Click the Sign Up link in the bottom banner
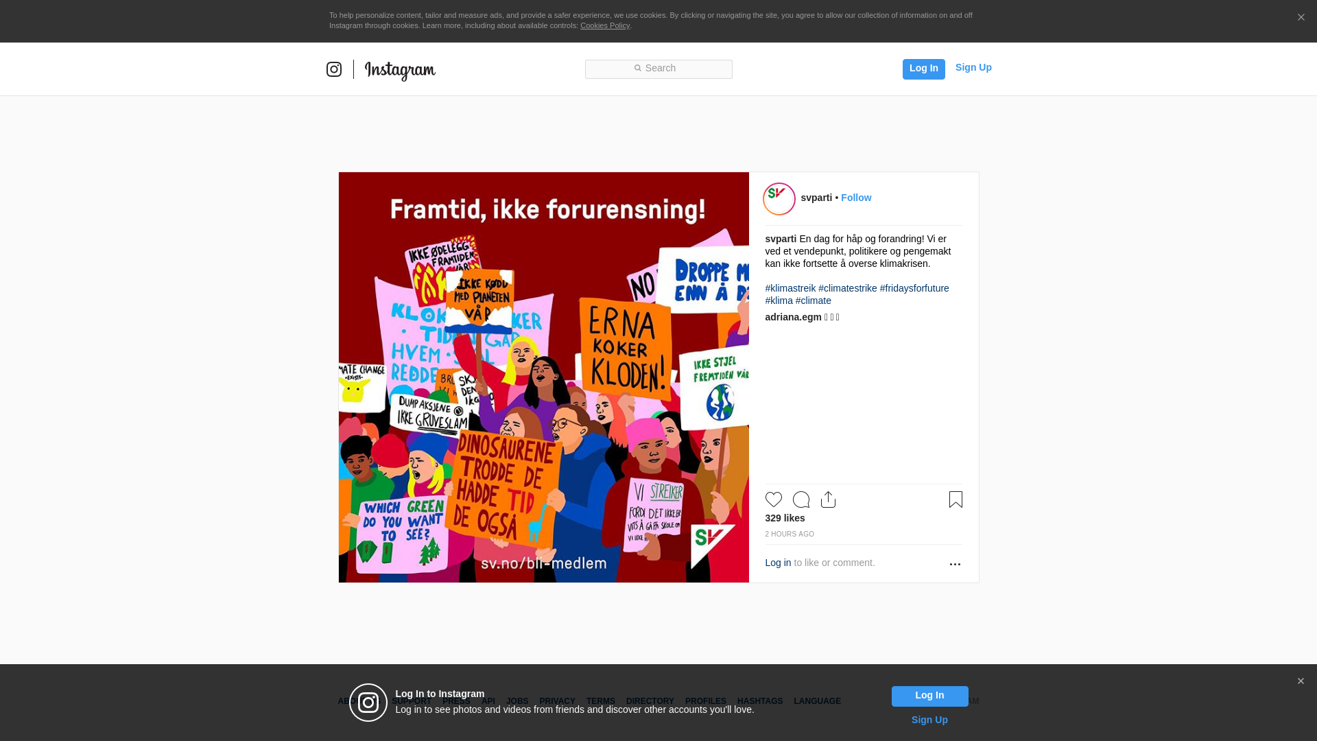The width and height of the screenshot is (1317, 741). [929, 720]
